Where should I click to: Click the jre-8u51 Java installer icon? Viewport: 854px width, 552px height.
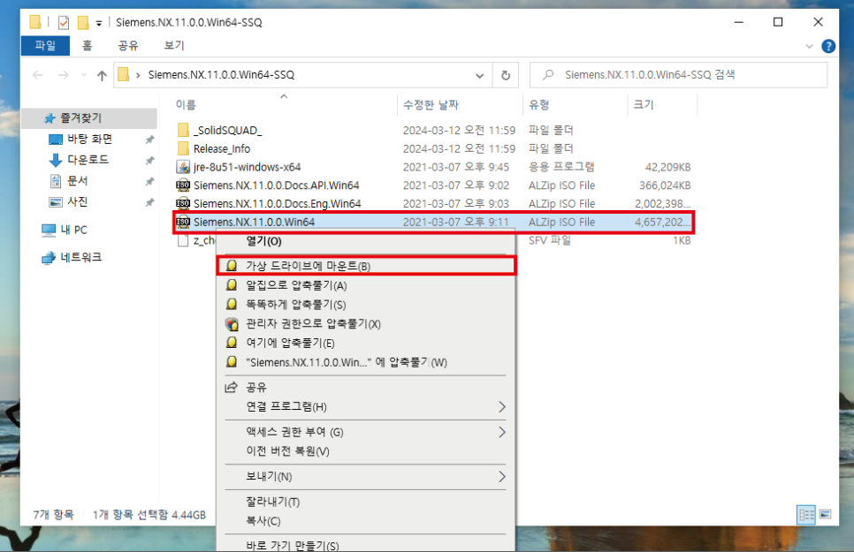pos(184,167)
